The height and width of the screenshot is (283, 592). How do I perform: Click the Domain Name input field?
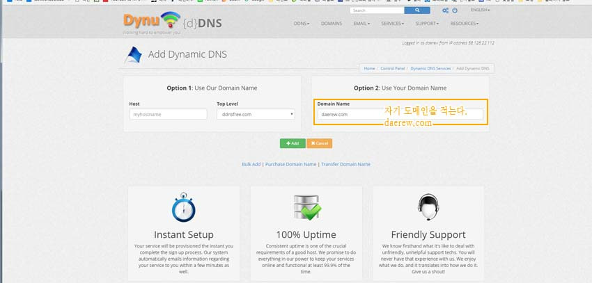click(350, 114)
